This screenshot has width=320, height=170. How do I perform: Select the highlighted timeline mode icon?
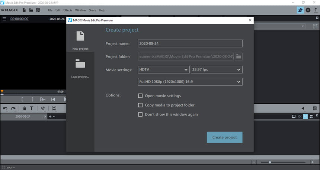[x=305, y=117]
